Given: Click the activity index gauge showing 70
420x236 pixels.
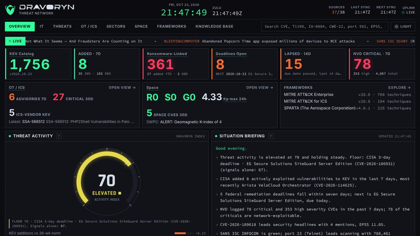Looking at the screenshot, I should coord(107,182).
